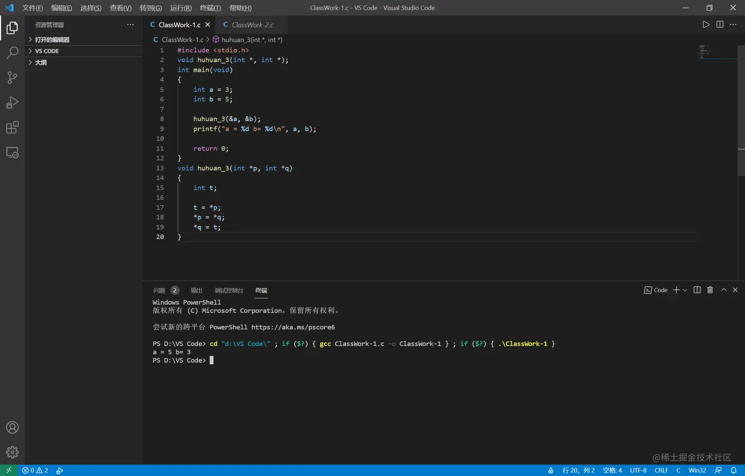
Task: Click the terminal prompt line PS D:\VS Code>
Action: pyautogui.click(x=179, y=361)
